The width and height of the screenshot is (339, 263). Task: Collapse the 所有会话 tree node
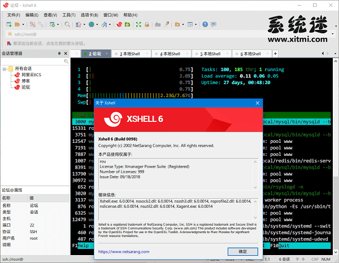tap(4, 69)
